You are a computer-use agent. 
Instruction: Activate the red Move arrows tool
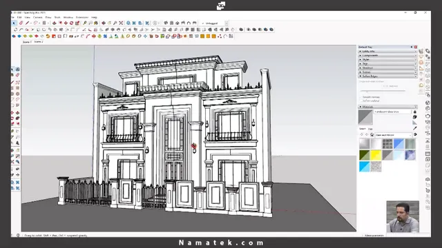pyautogui.click(x=66, y=23)
